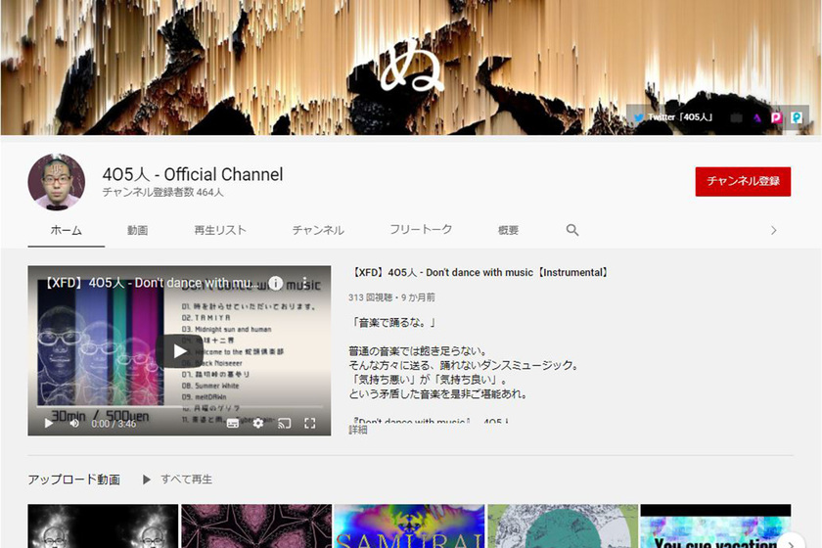
Task: Open the Twitter「4O5人」banner link
Action: [674, 117]
